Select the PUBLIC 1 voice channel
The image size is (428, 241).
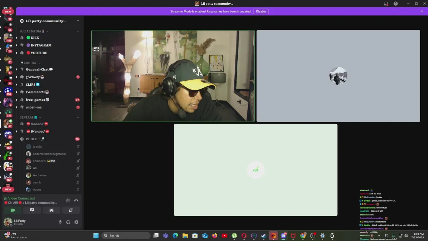click(49, 139)
